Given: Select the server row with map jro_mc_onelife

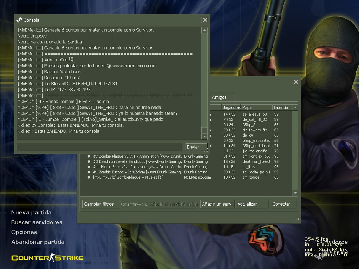Looking at the screenshot, I should 251,151.
